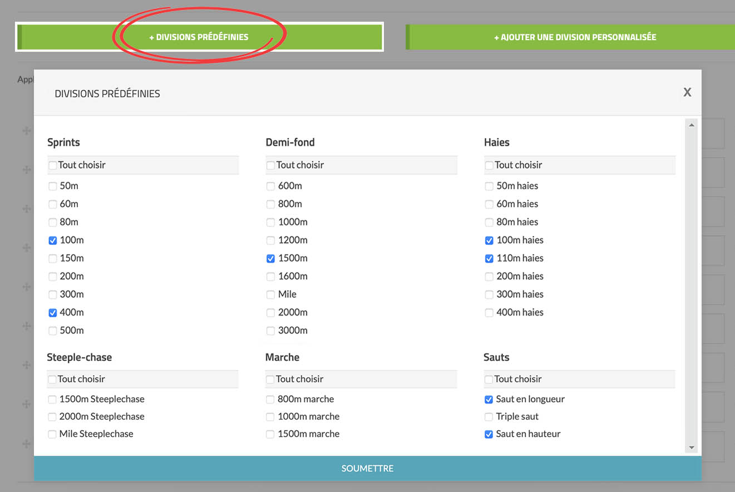This screenshot has height=492, width=735.
Task: Select the 2000m Steeplechase checkbox
Action: (x=52, y=417)
